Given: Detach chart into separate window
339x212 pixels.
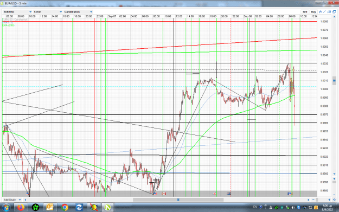Looking at the screenshot, I should point(334,12).
